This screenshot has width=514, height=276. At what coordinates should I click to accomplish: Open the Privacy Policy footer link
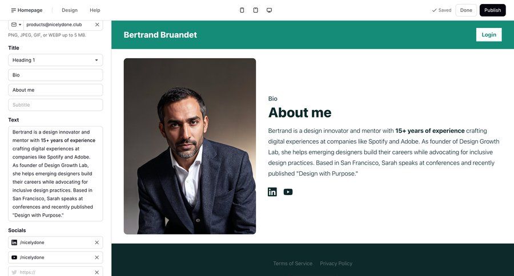336,263
